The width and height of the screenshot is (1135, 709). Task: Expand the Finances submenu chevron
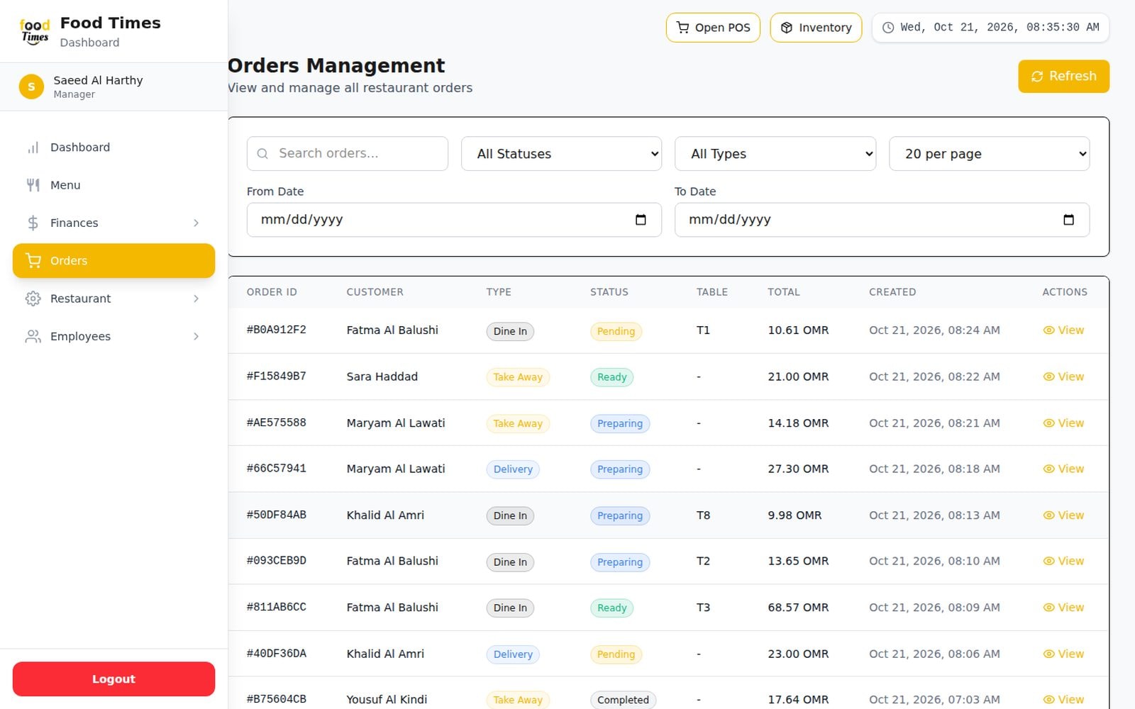pos(196,223)
